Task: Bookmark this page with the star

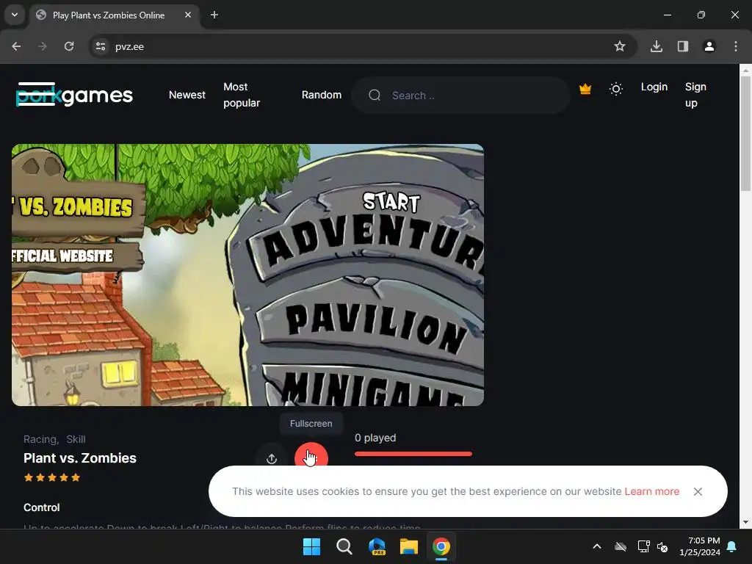Action: [x=620, y=46]
